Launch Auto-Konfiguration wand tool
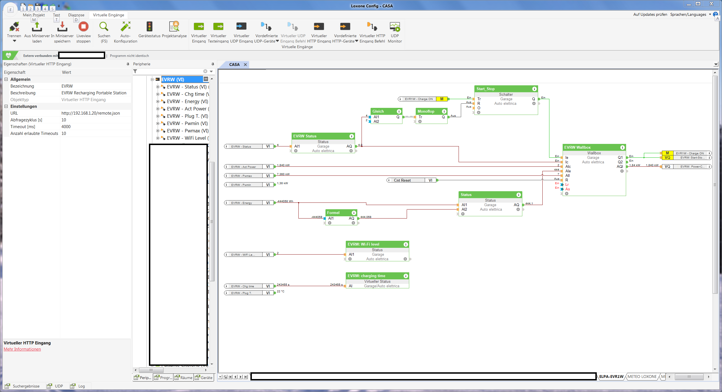This screenshot has width=722, height=392. click(126, 27)
